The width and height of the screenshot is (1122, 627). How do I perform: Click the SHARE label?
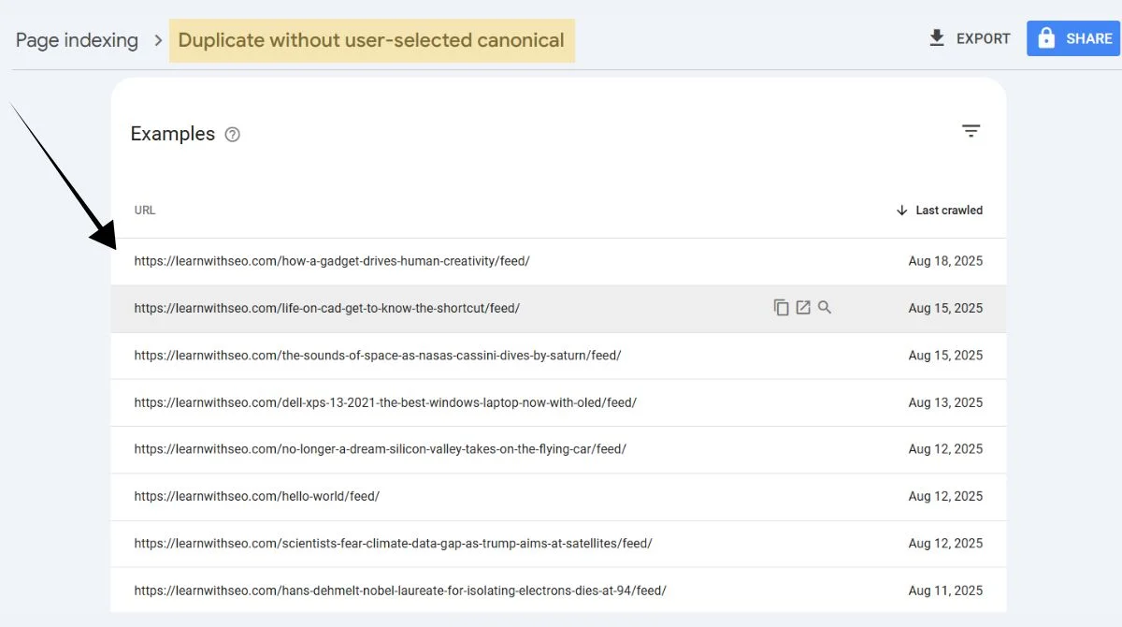(x=1089, y=38)
